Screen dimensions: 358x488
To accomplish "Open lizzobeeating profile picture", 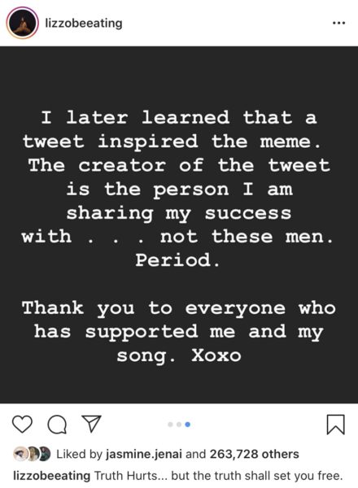I will tap(22, 23).
